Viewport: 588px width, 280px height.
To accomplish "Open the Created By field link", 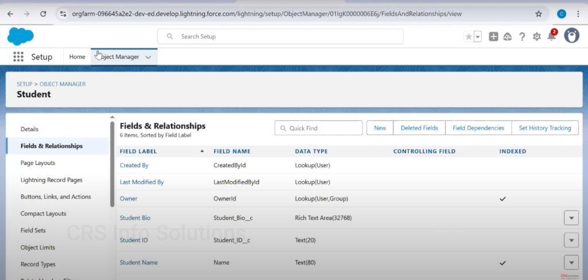I will tap(134, 165).
